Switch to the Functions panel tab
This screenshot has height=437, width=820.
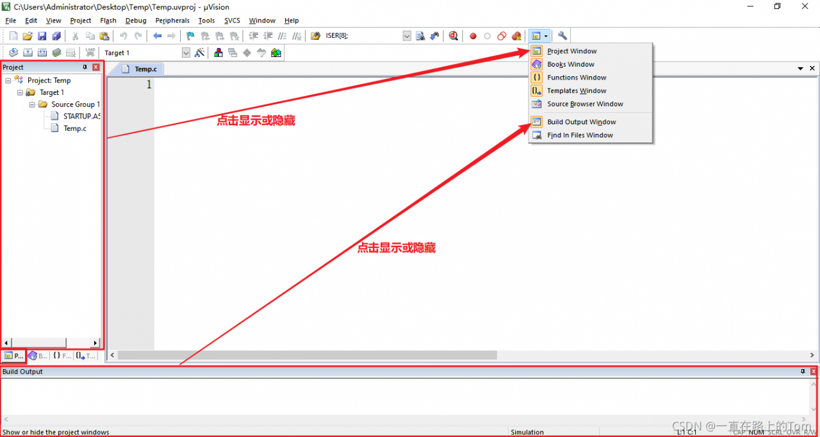click(x=61, y=355)
